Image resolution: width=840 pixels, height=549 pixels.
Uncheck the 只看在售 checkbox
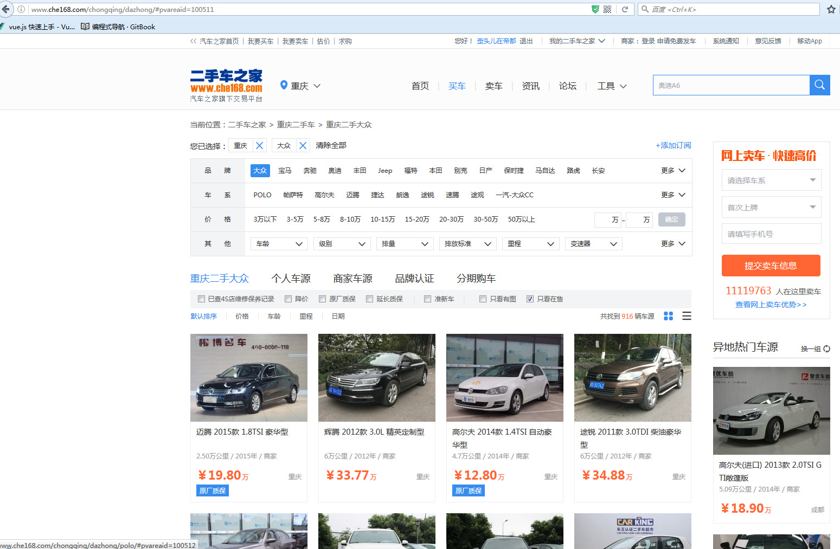(x=530, y=299)
